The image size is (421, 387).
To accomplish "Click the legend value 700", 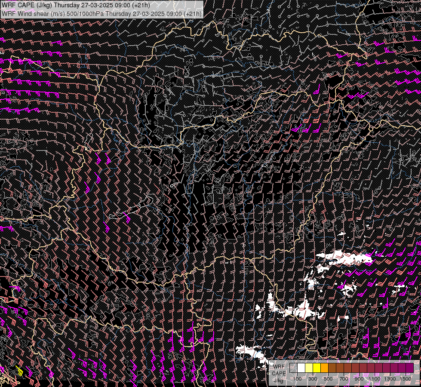I will 344,379.
